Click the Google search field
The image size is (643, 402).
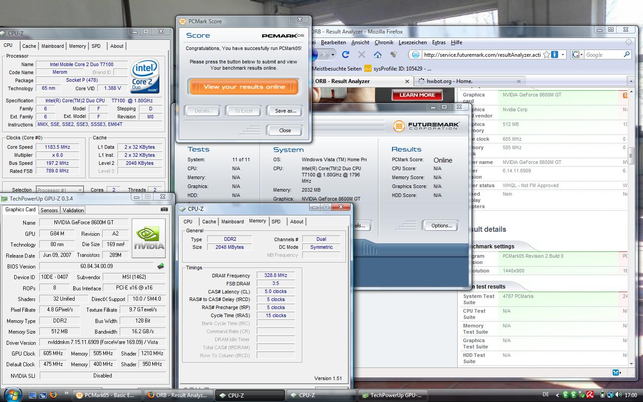coord(603,54)
